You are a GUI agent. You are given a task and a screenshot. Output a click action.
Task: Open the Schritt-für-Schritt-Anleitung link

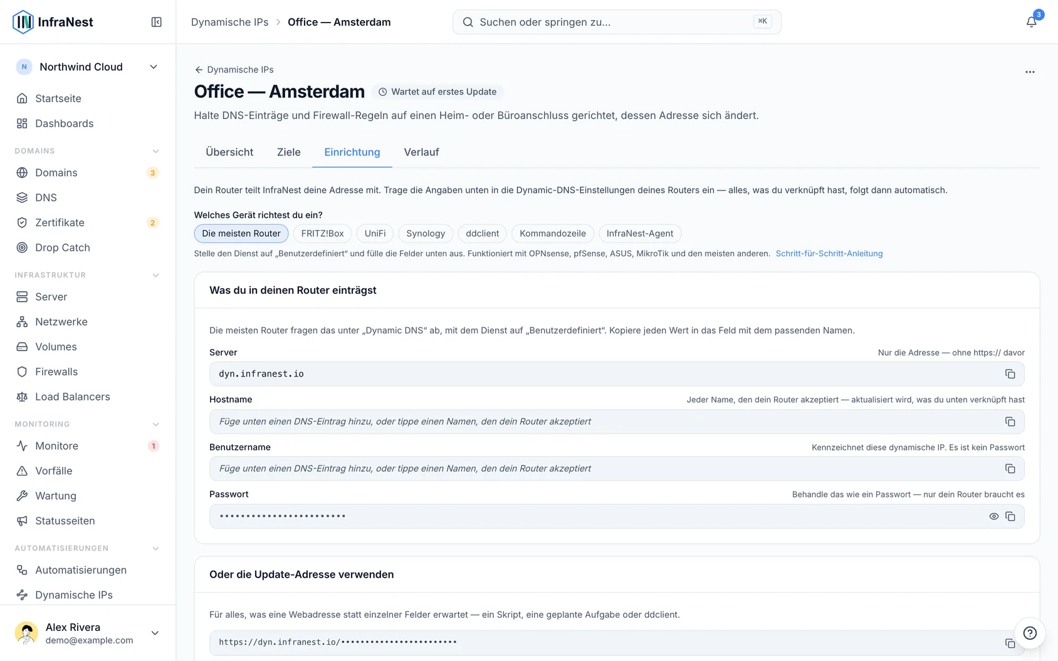(x=829, y=254)
